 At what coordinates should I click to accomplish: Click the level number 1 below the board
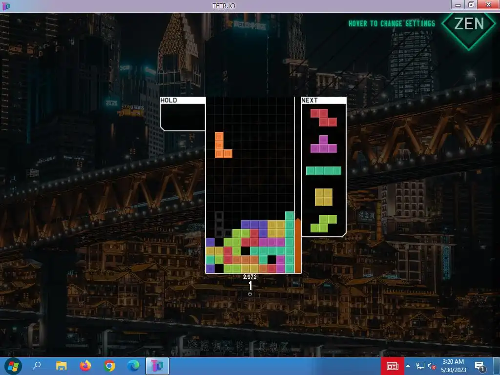250,286
